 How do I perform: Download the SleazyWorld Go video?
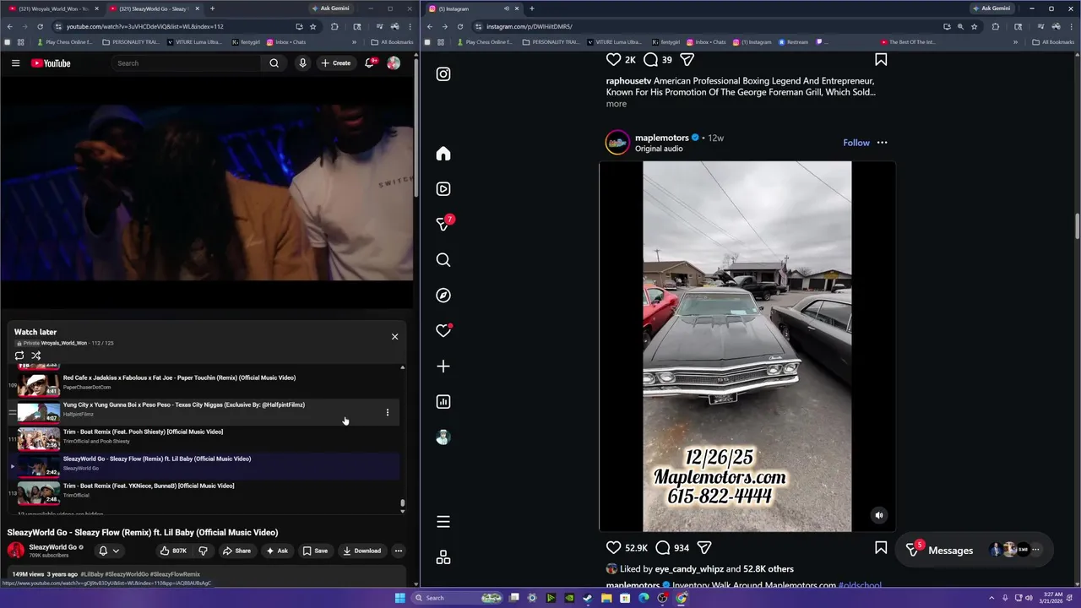tap(361, 551)
